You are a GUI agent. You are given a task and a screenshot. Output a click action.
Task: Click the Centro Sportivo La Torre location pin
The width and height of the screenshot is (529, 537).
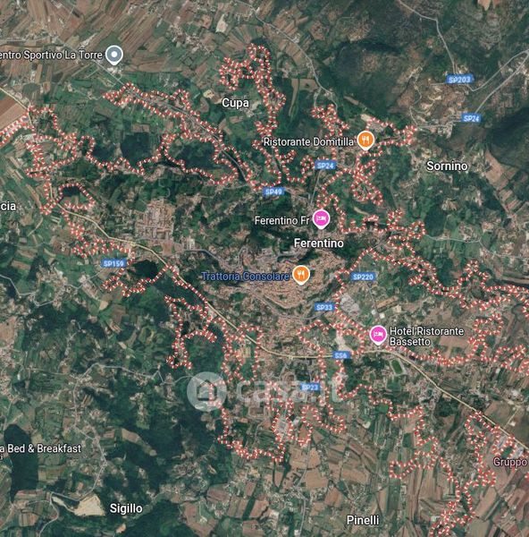pyautogui.click(x=113, y=55)
